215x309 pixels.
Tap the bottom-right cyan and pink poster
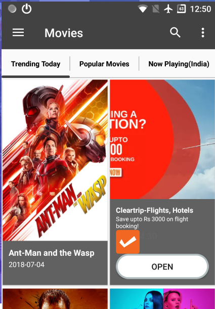[x=162, y=299]
